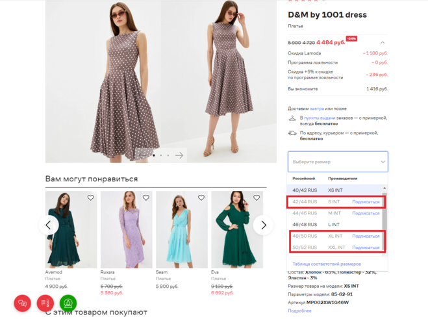
Task: Open the red chat bubble widget
Action: pos(23,303)
